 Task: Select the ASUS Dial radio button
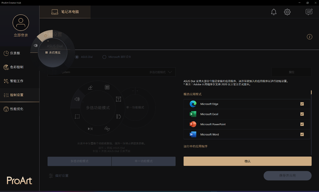(77, 57)
